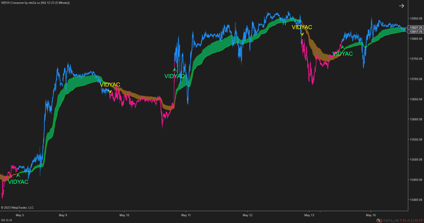The height and width of the screenshot is (223, 424).
Task: Click the green VIDYAC label text near May 11
Action: tap(175, 76)
